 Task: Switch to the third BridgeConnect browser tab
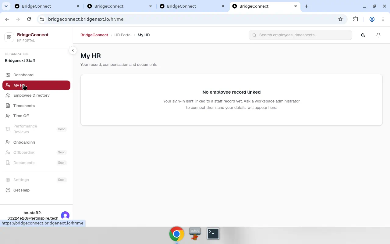tap(191, 6)
